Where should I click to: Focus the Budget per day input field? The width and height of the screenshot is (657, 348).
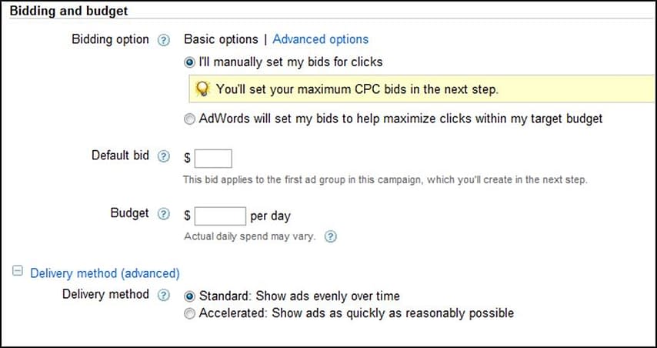pyautogui.click(x=220, y=216)
